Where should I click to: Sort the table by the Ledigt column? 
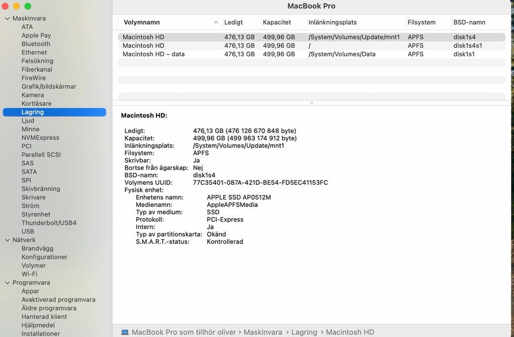tap(233, 23)
